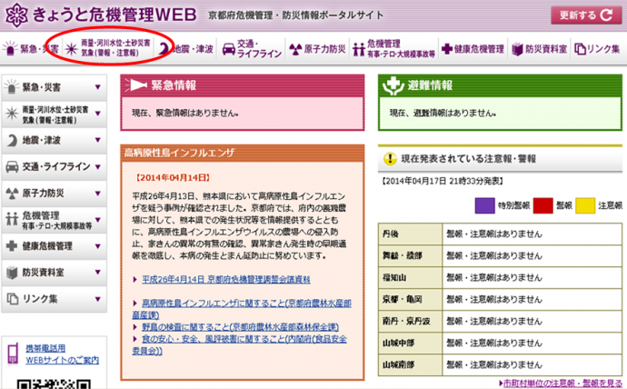Click the plus icon for 健康危機管理 in sidebar

[x=13, y=246]
